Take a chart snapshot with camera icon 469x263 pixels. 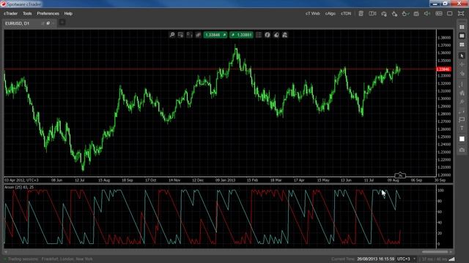point(462,150)
